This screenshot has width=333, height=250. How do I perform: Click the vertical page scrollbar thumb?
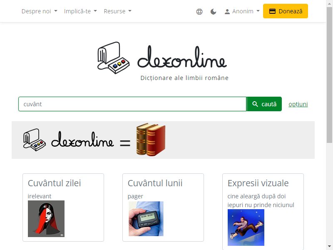(x=329, y=75)
